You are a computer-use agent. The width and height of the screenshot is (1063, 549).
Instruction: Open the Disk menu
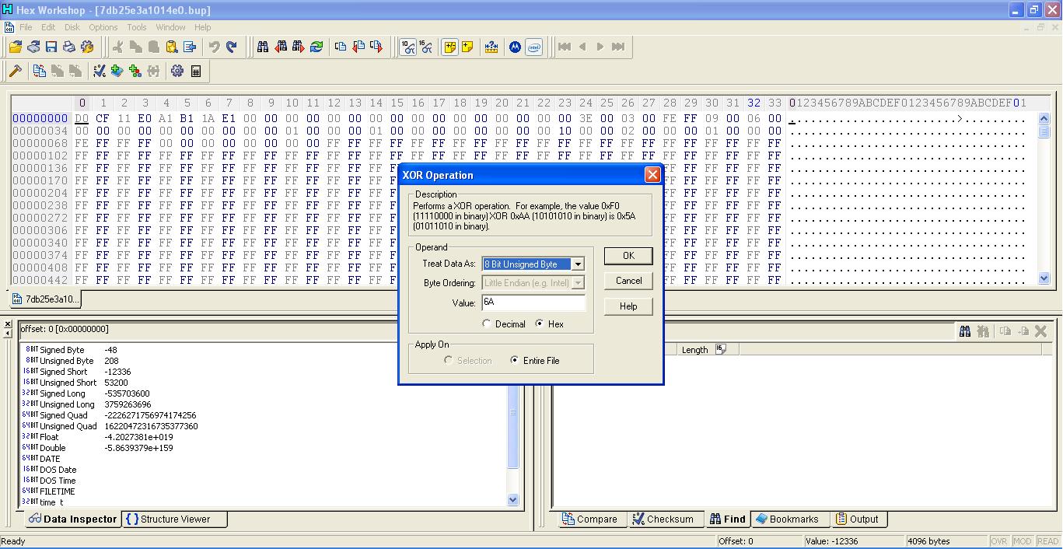tap(72, 27)
